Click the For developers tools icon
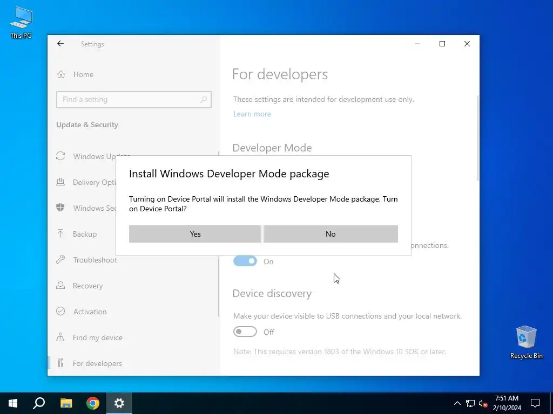 point(60,363)
